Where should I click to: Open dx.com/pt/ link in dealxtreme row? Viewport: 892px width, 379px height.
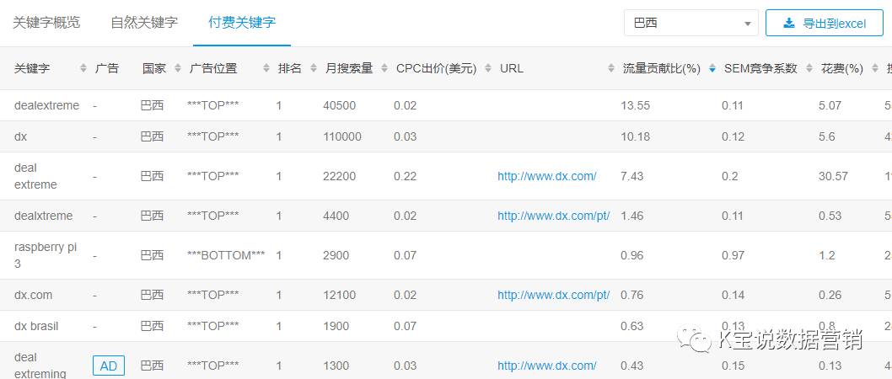[553, 216]
